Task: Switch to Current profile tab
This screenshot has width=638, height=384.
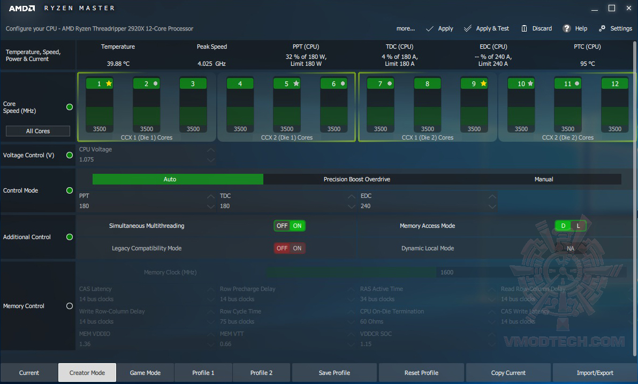Action: 29,373
